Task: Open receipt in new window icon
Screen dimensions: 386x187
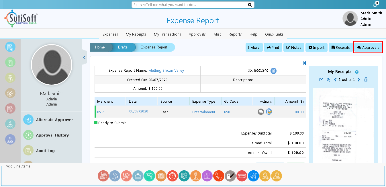Action: pos(321,80)
